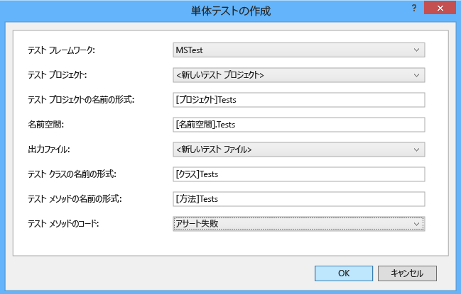Click the テスト メソッドのコード: label

coord(63,224)
